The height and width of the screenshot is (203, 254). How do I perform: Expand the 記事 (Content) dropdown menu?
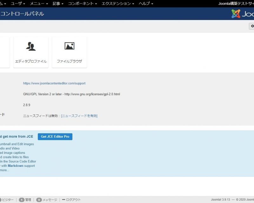[58, 3]
